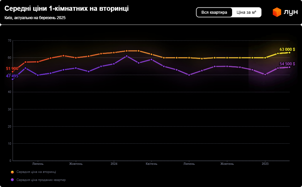This screenshot has height=187, width=302.
Task: Toggle "Середня ціна на вторинці" legend label
Action: pos(36,172)
